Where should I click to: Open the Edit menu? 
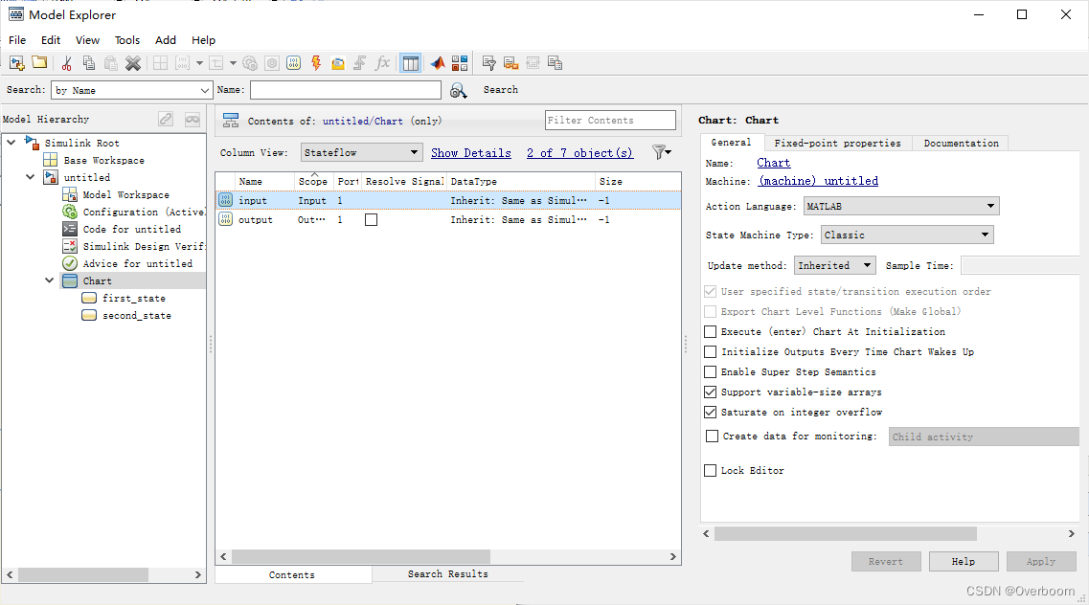[51, 40]
